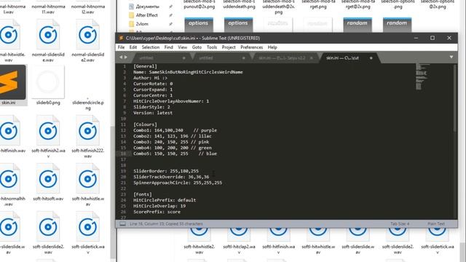Click the CursorExpand: 1 line

tap(153, 90)
